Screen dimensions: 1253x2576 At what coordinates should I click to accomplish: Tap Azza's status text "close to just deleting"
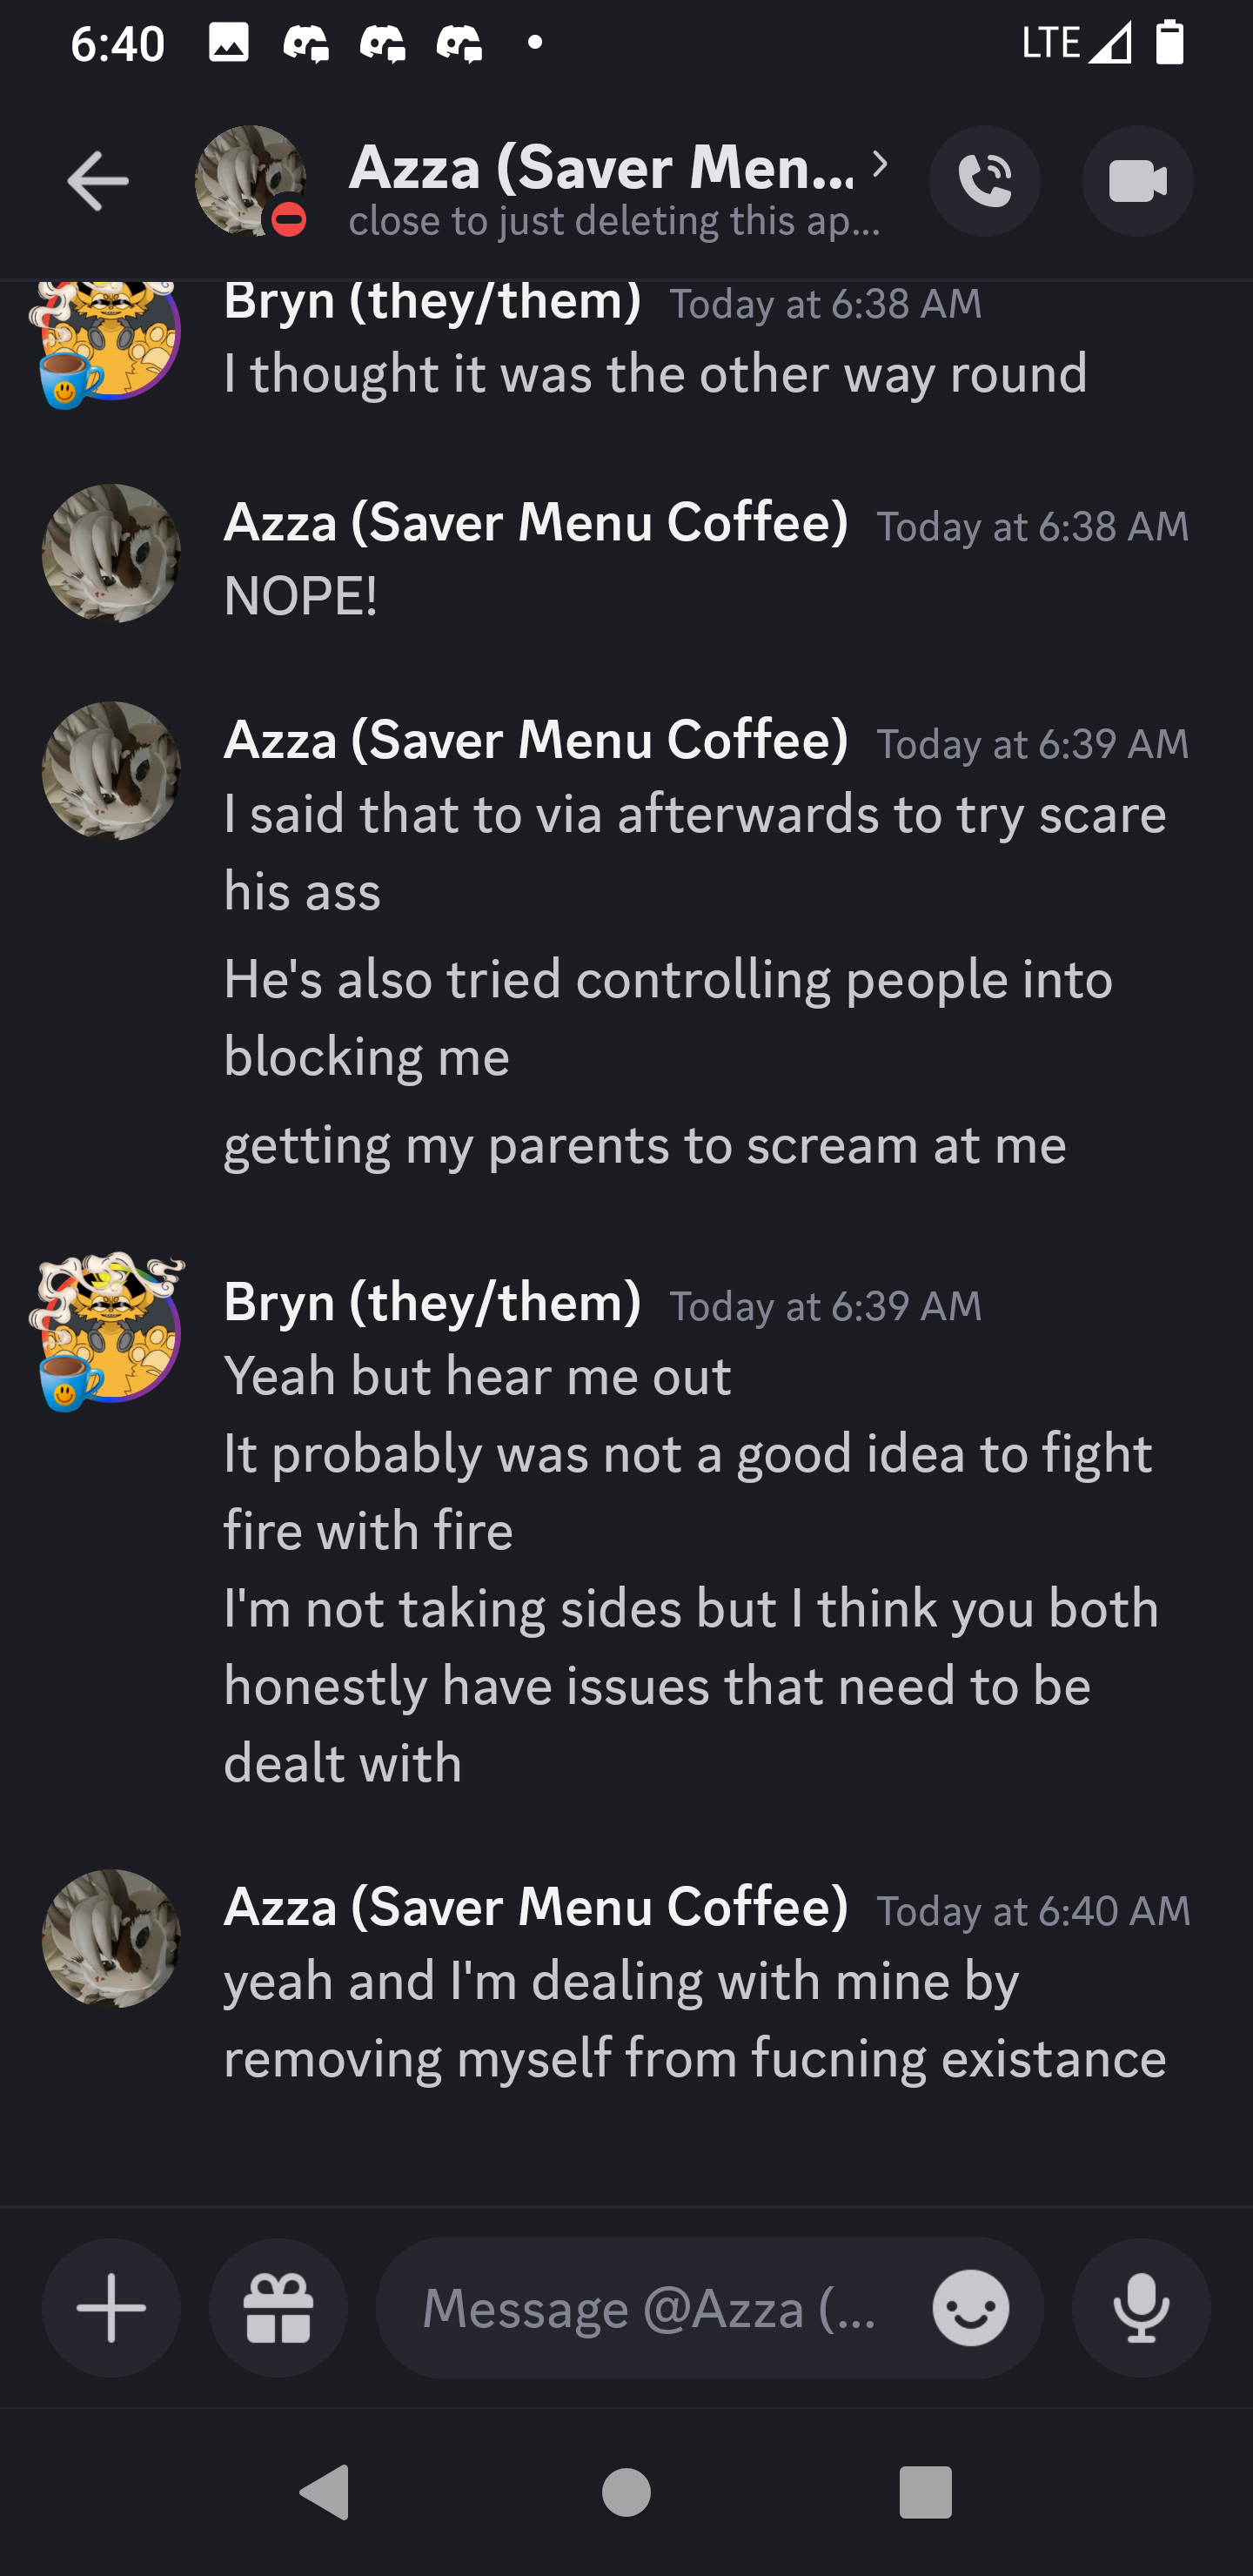click(x=614, y=221)
